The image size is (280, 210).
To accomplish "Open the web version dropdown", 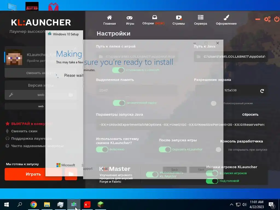I will pyautogui.click(x=41, y=95).
